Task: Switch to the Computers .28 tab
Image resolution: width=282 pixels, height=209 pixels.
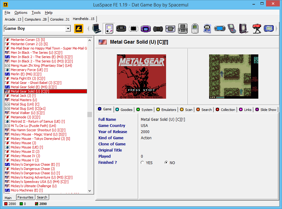Action: pyautogui.click(x=36, y=19)
